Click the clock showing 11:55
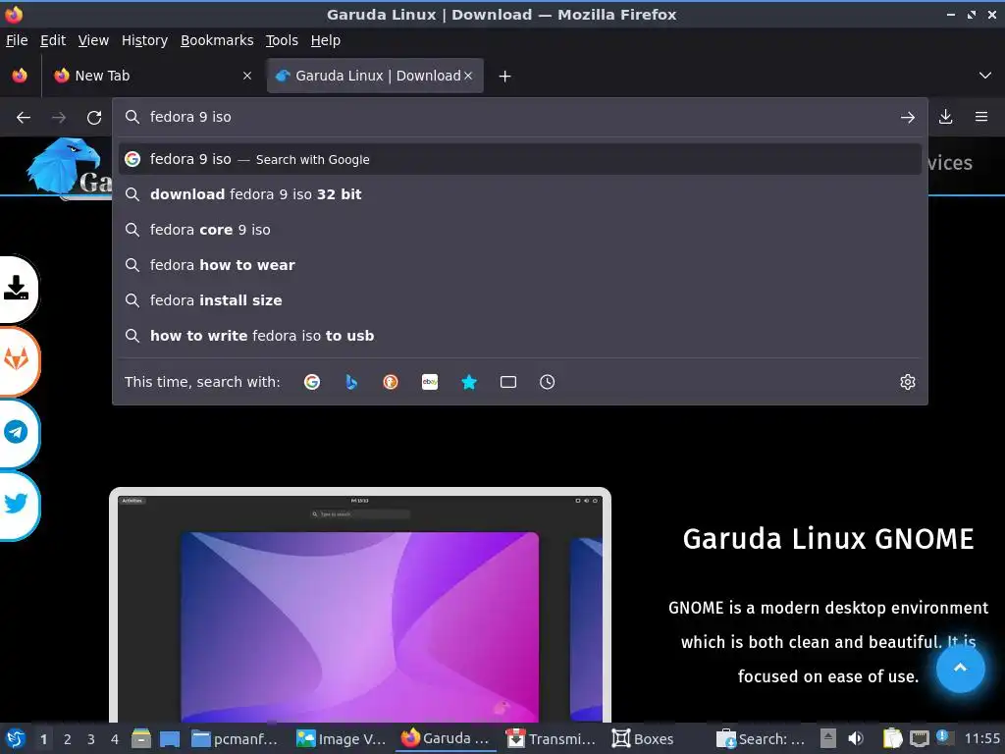The image size is (1005, 754). click(981, 738)
